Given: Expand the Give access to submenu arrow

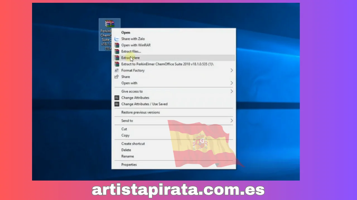Looking at the screenshot, I should tap(231, 91).
